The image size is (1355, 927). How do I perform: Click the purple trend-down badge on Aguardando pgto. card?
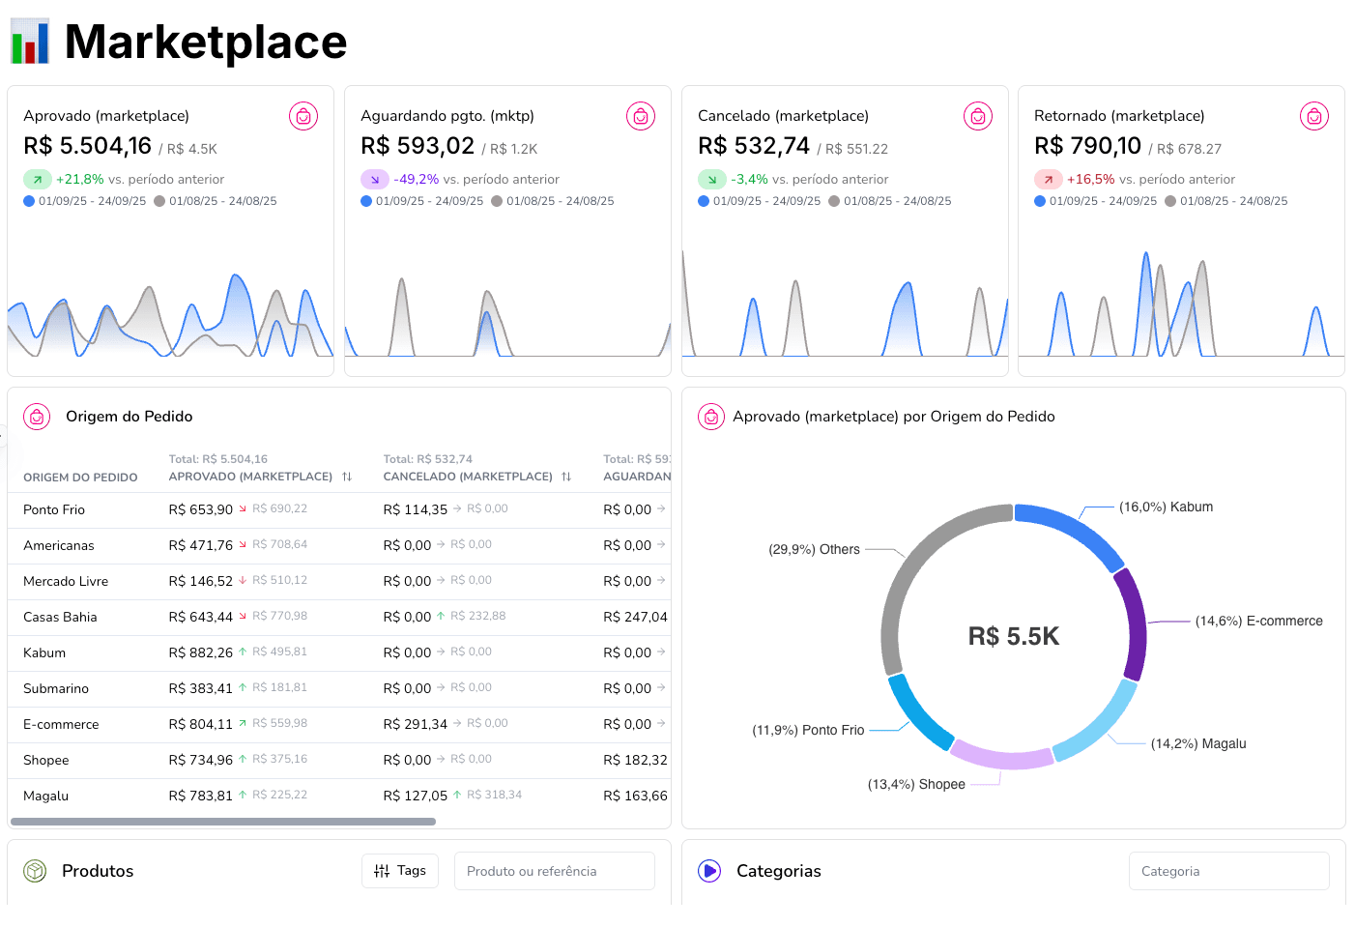pos(375,179)
